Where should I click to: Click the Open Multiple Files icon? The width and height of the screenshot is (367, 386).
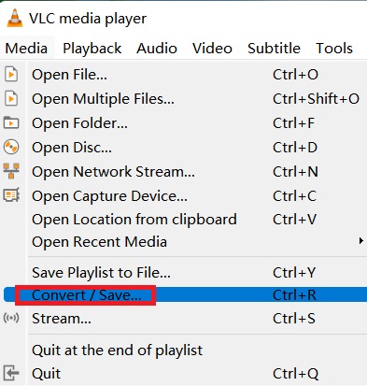point(11,99)
